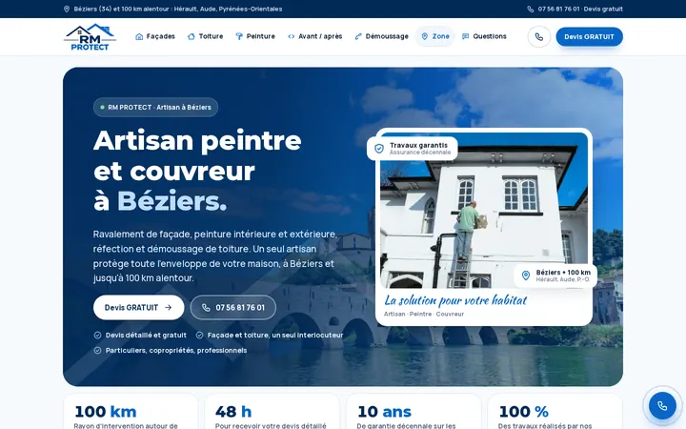Click the location pin in top bar
686x429 pixels.
tap(67, 10)
